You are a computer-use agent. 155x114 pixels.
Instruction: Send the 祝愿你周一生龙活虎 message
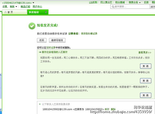click(x=146, y=66)
